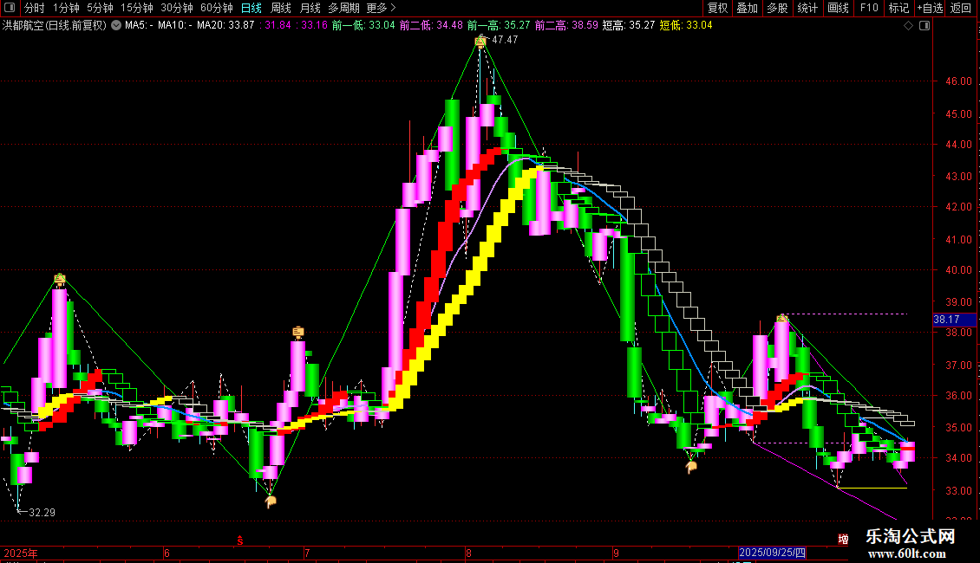
Task: Click the red 增 marker at bottom right
Action: [843, 539]
